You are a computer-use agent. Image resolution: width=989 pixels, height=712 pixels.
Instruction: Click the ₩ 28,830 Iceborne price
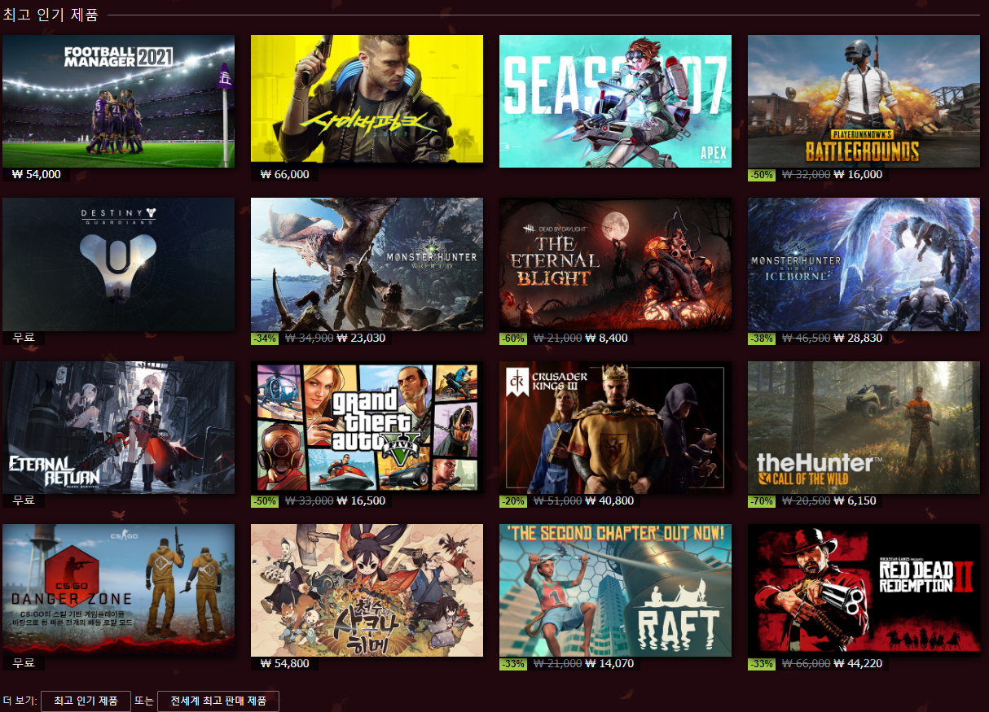[858, 338]
